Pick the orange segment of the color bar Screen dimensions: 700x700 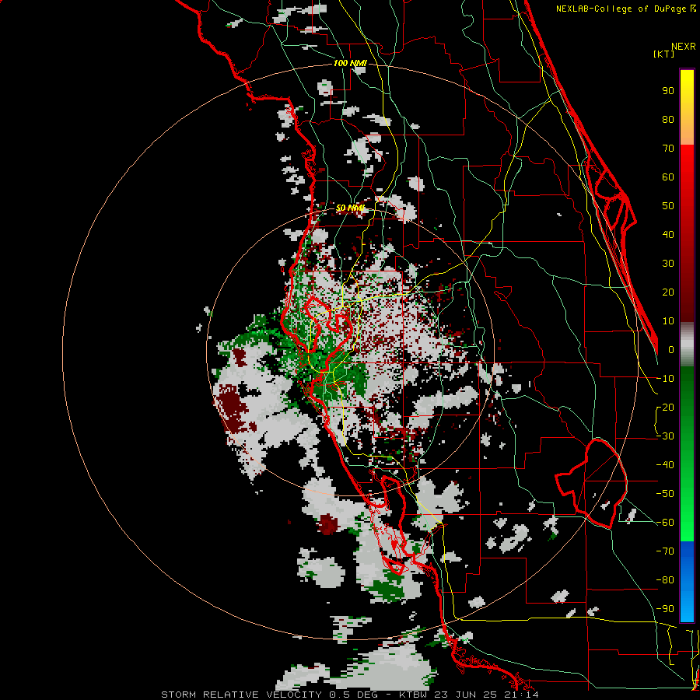[687, 131]
